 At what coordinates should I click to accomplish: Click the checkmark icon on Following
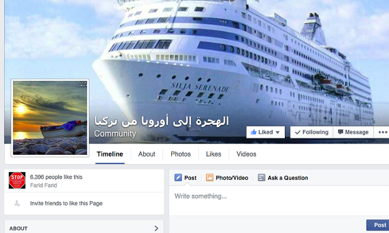297,132
